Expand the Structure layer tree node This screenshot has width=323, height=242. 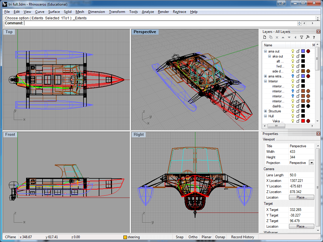266,111
